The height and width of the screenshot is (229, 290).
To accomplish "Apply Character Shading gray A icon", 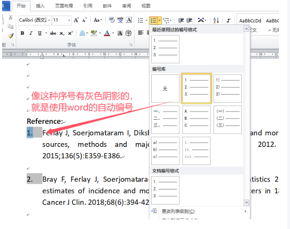I will 120,33.
